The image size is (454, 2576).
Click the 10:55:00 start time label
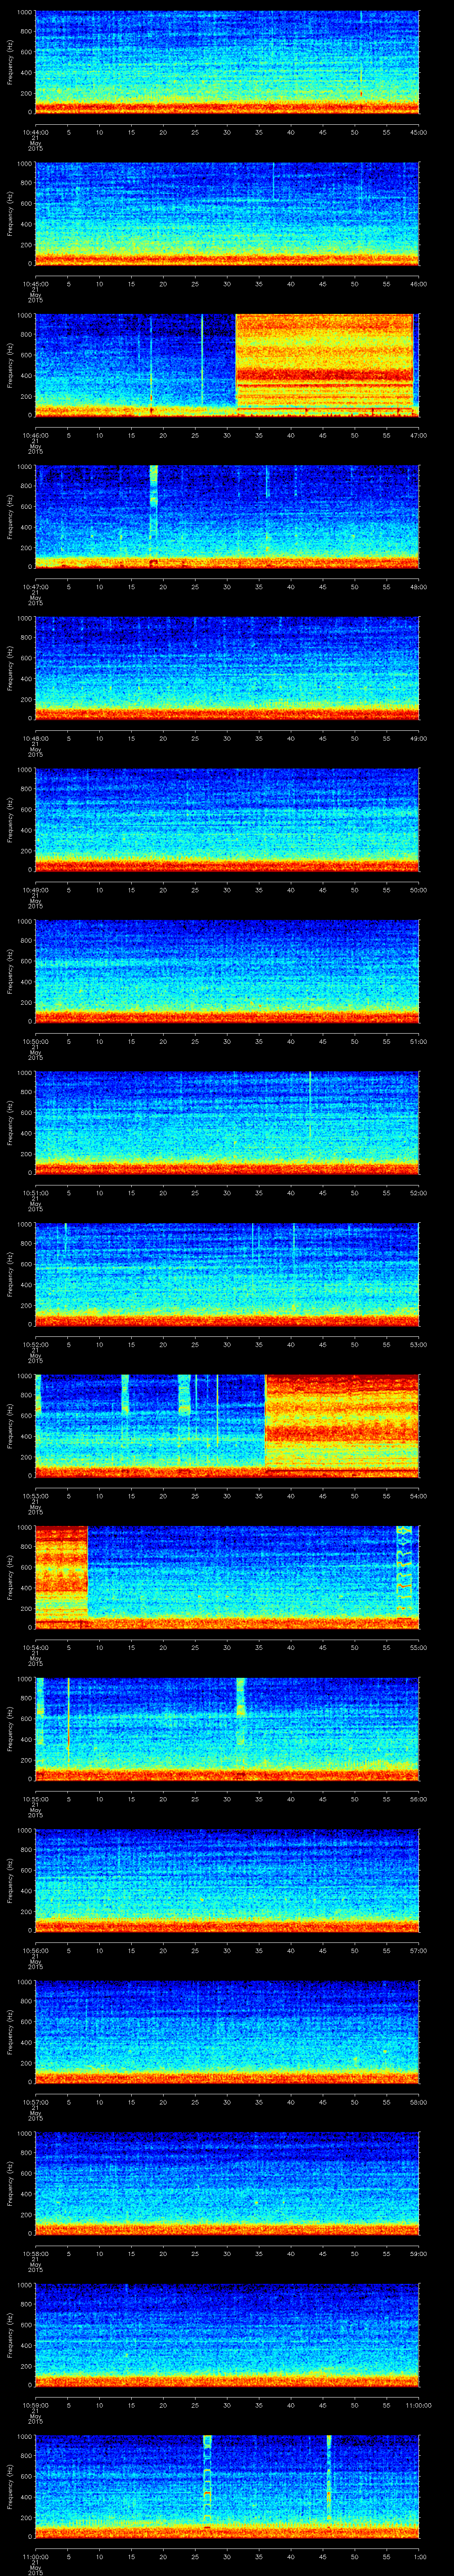click(x=35, y=1799)
